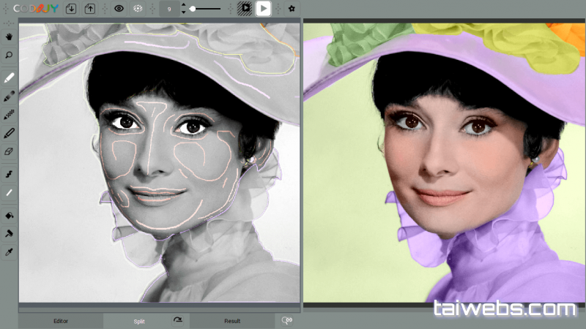Toggle the linked views icon

[x=288, y=320]
